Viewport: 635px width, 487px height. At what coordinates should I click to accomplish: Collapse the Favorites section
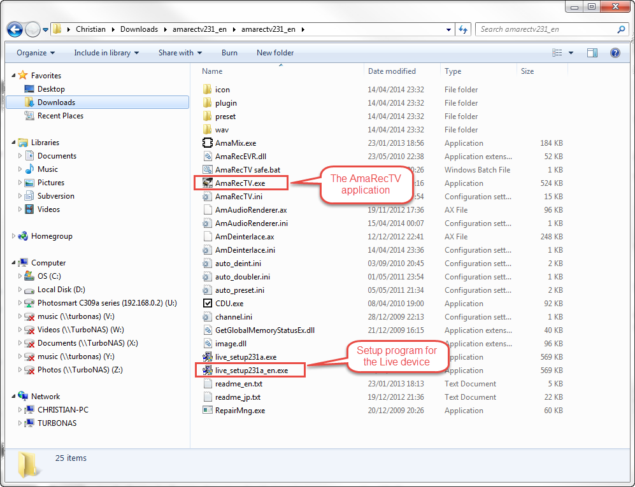13,76
